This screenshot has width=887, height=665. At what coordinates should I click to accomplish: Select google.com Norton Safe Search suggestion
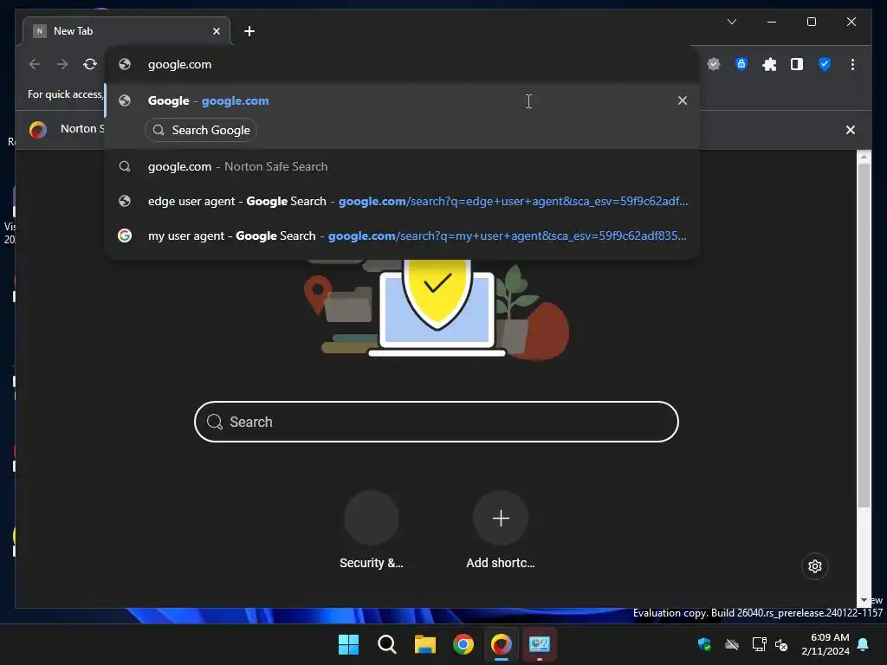[x=402, y=167]
